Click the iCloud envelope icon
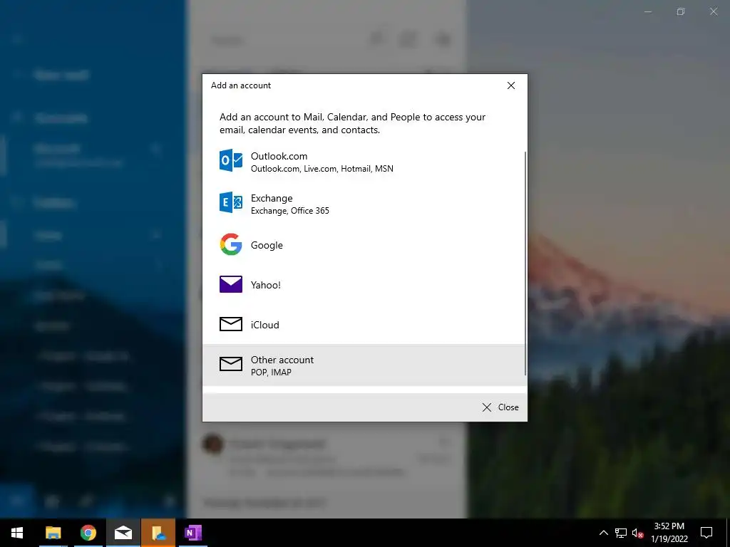This screenshot has height=547, width=730. point(231,324)
